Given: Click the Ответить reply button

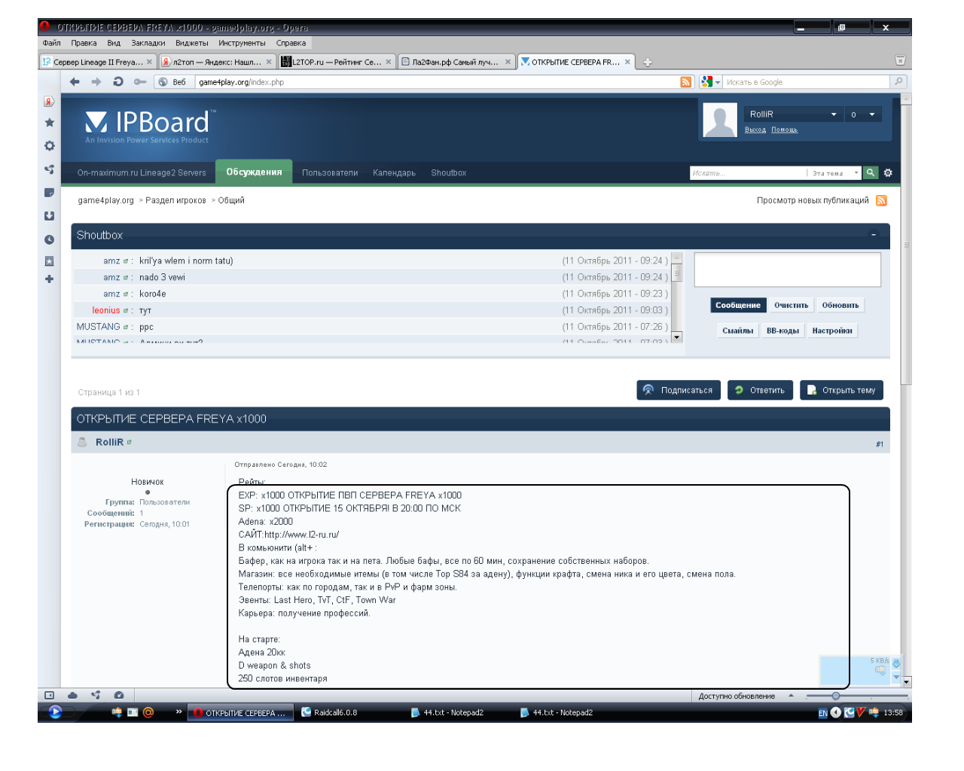Looking at the screenshot, I should pos(760,390).
